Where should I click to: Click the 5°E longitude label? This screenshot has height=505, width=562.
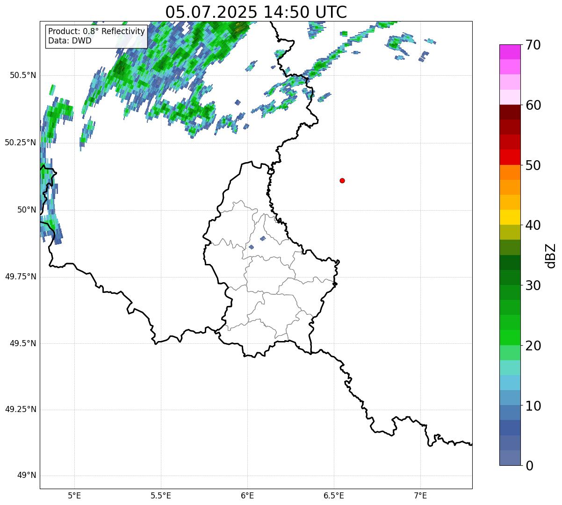[74, 495]
